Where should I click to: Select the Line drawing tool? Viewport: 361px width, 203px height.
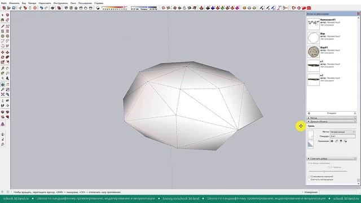point(2,27)
